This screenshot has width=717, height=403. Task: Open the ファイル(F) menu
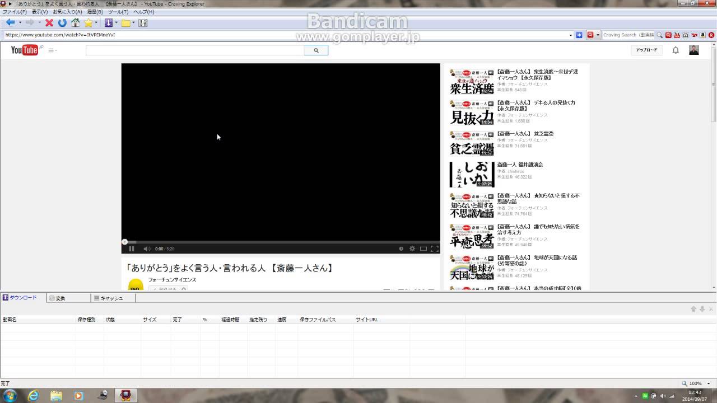pos(15,12)
